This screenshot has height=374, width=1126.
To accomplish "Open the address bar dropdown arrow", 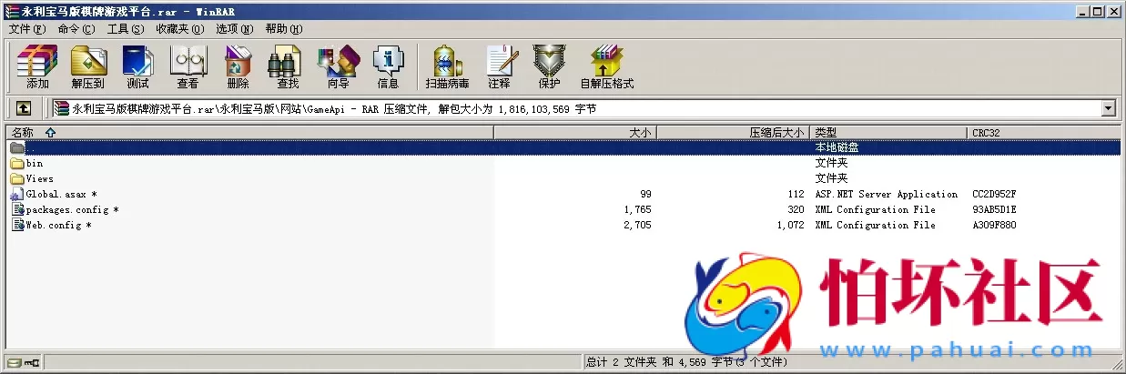I will (x=1108, y=108).
